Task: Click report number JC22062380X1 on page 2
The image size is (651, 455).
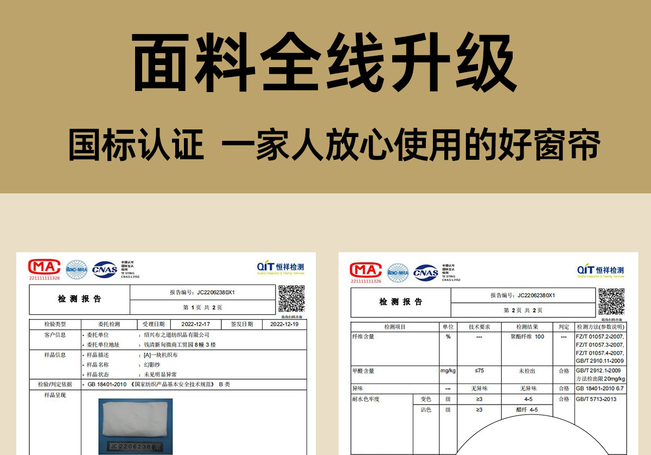Action: [536, 296]
